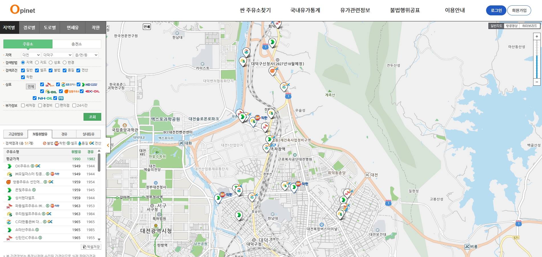
Task: Enable the 편의점 additional info checkbox
Action: pos(57,106)
